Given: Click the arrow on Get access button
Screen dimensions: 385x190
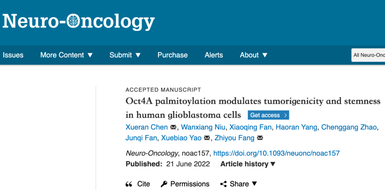Looking at the screenshot, I should click(x=285, y=115).
